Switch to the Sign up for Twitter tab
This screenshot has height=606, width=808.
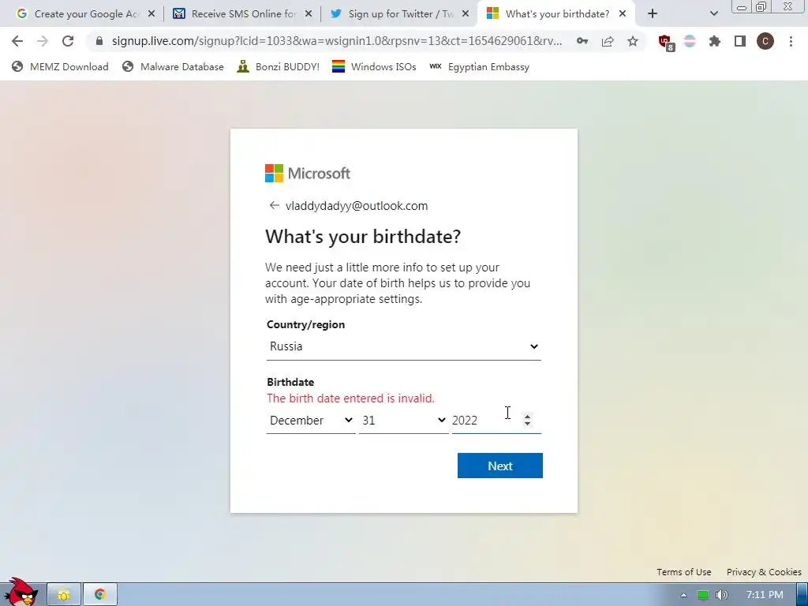(399, 14)
